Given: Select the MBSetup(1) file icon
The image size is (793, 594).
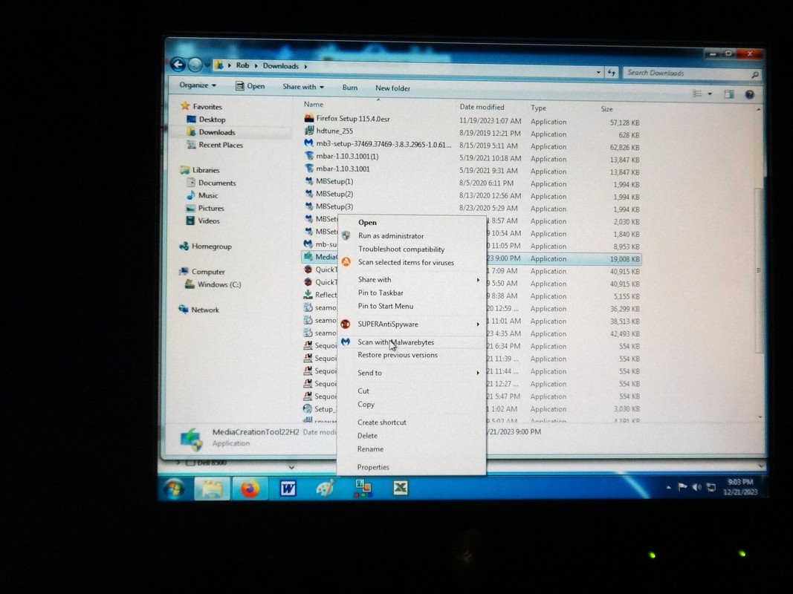Looking at the screenshot, I should [x=309, y=181].
